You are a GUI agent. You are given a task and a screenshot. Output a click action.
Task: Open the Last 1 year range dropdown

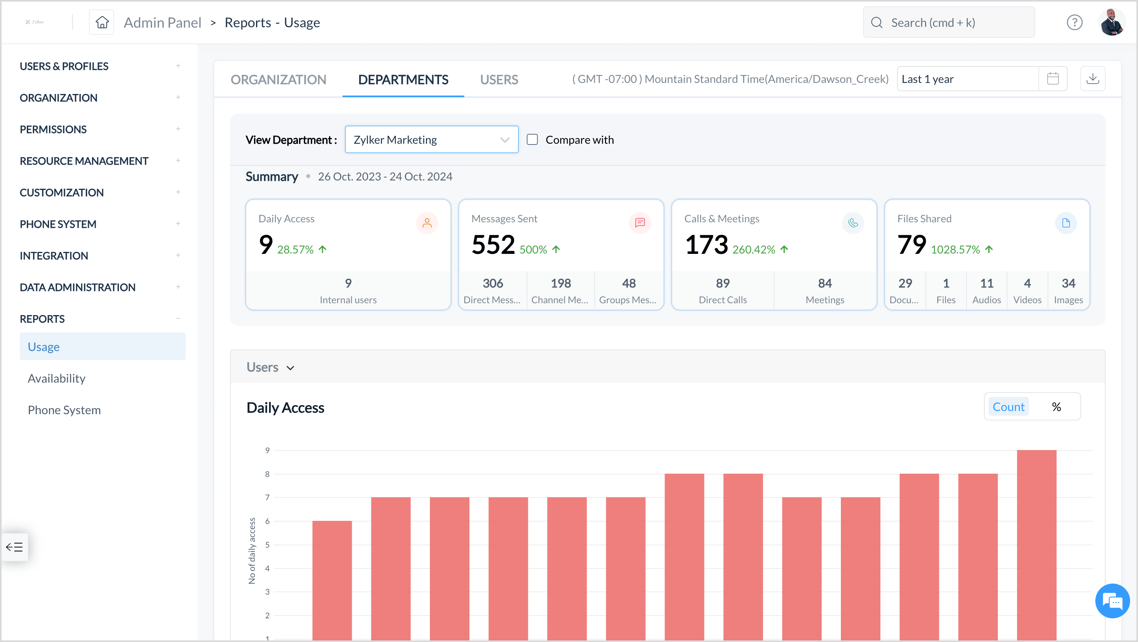(x=968, y=79)
